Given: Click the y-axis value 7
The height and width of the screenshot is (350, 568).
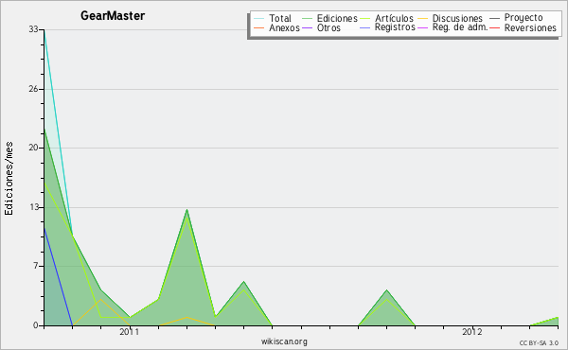Looking at the screenshot, I should 36,266.
